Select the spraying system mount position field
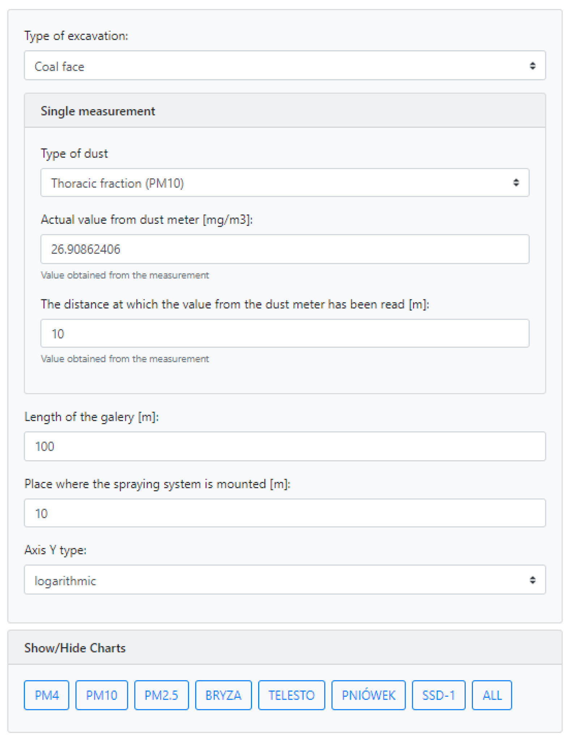 pyautogui.click(x=285, y=513)
